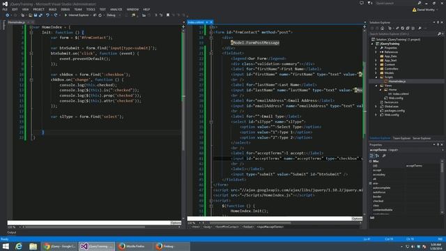Open the FILE menu

point(5,9)
